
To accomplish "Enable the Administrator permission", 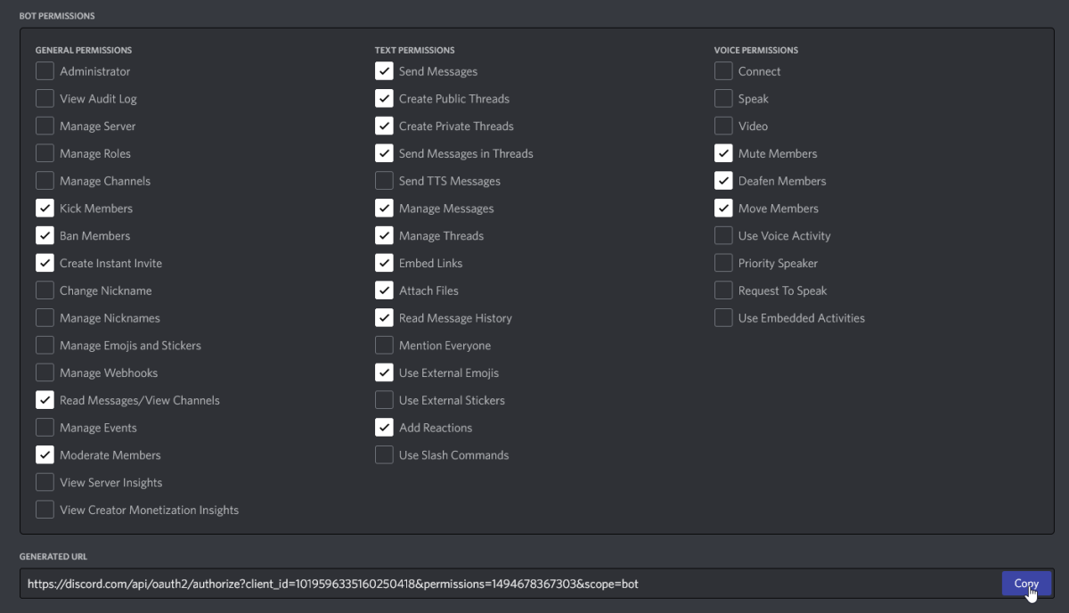I will (45, 70).
